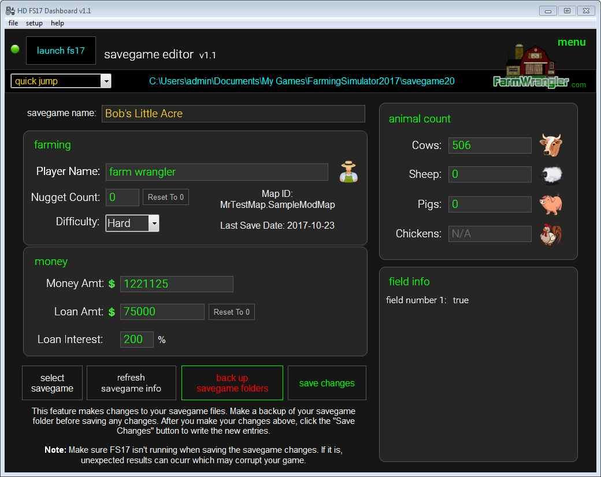Click the farmer avatar next to Player Name

348,172
